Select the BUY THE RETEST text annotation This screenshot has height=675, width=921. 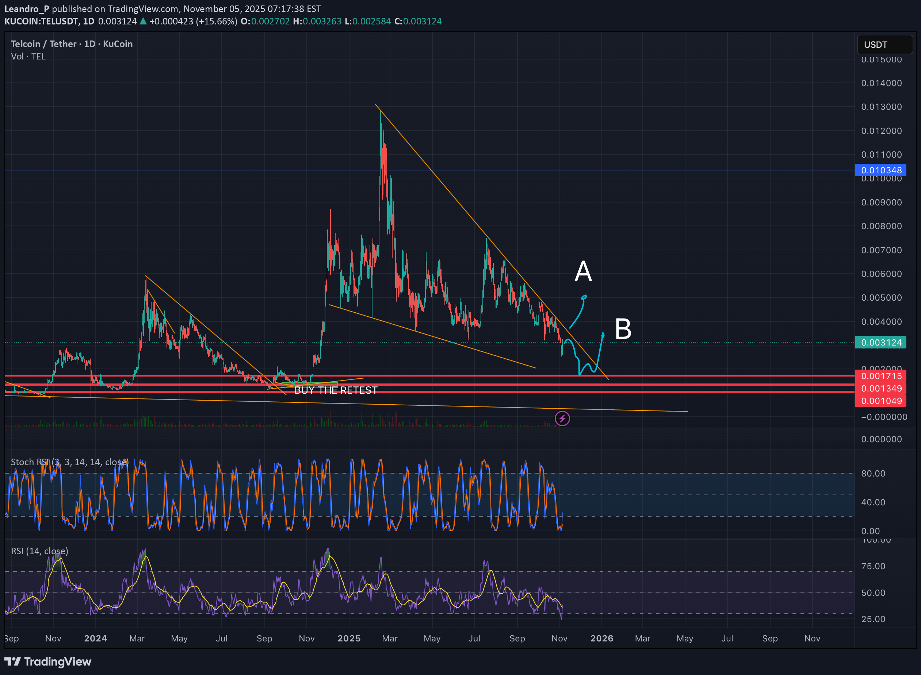coord(336,390)
